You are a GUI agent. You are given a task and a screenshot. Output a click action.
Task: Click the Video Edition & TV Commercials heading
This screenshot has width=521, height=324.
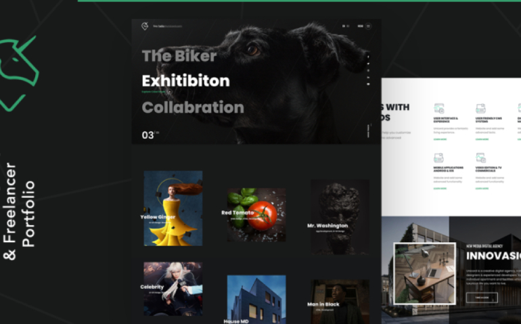pyautogui.click(x=489, y=169)
